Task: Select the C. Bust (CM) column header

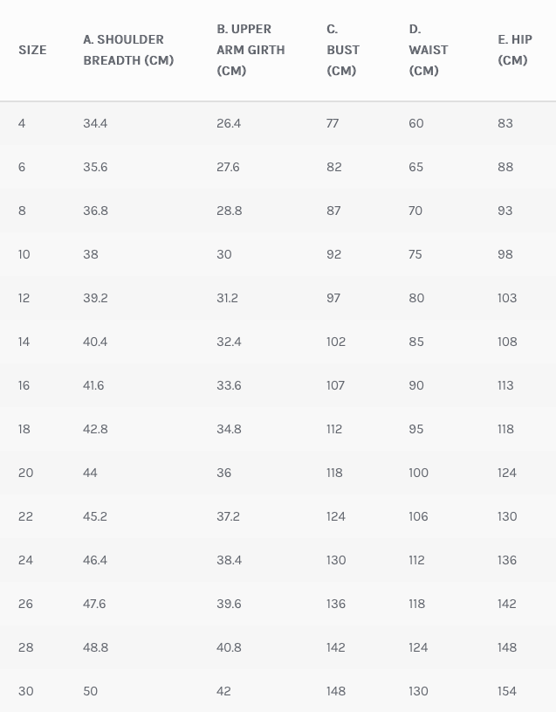Action: pos(343,50)
